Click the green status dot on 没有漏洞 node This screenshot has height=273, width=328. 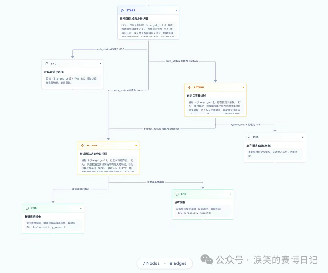click(231, 194)
